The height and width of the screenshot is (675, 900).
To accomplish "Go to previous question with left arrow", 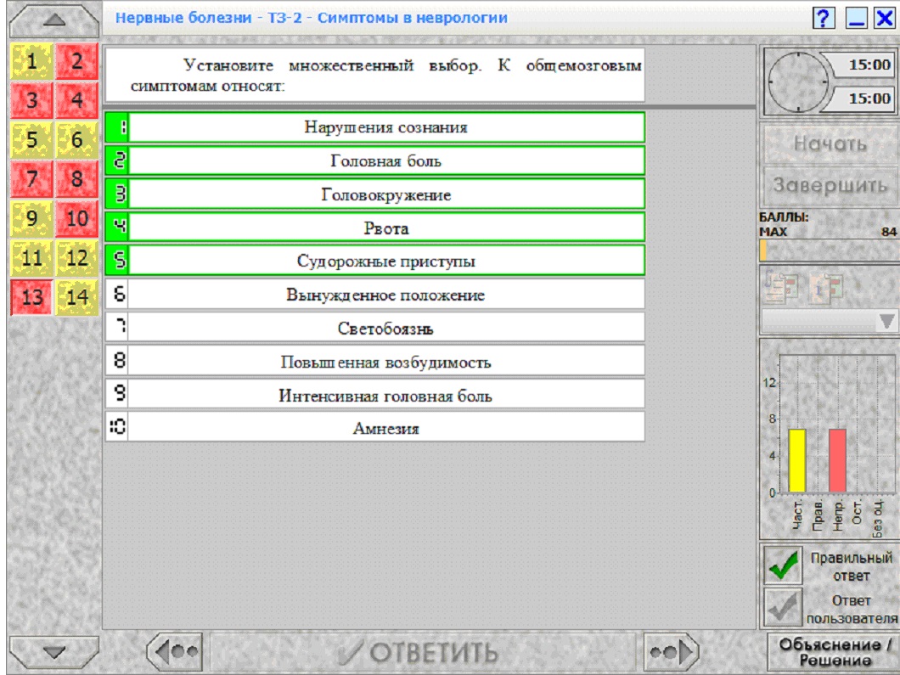I will 175,651.
